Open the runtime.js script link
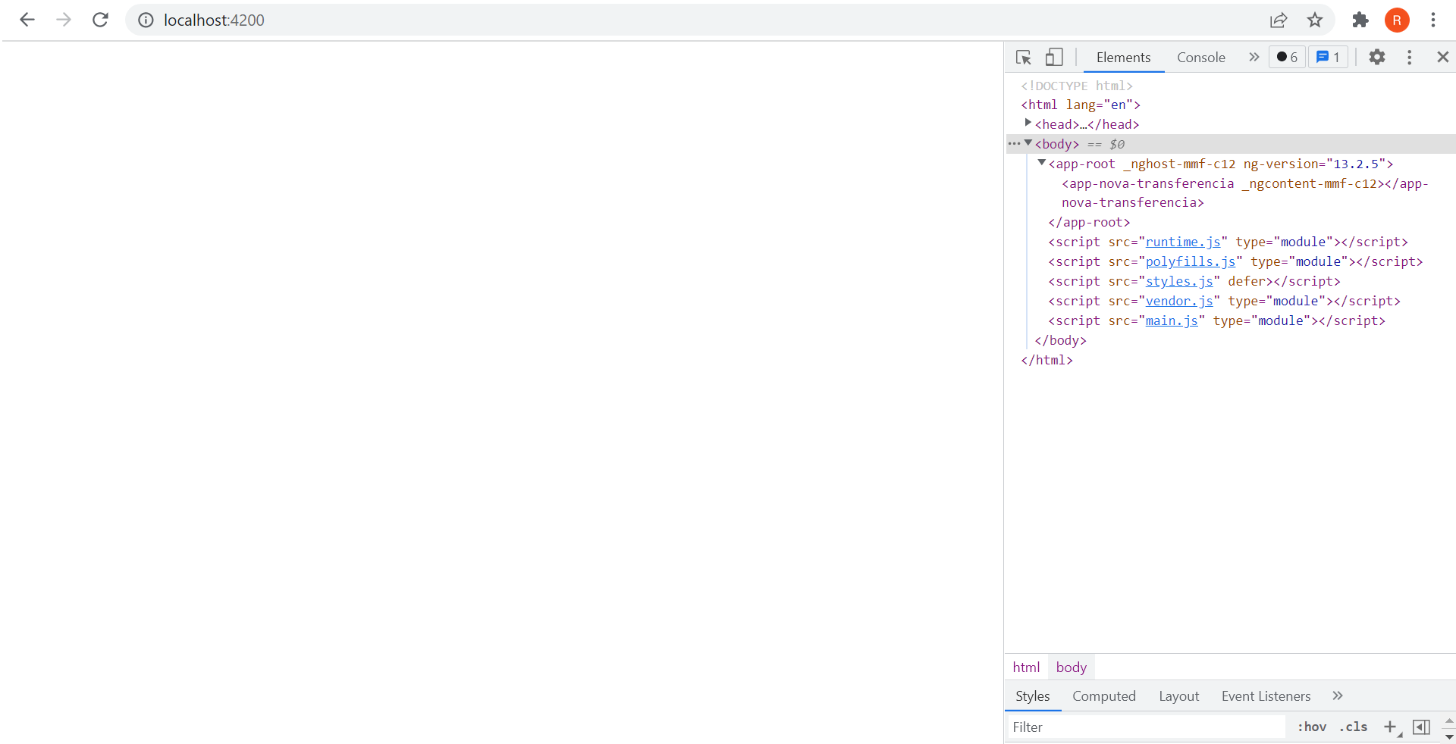This screenshot has height=744, width=1456. click(x=1183, y=242)
